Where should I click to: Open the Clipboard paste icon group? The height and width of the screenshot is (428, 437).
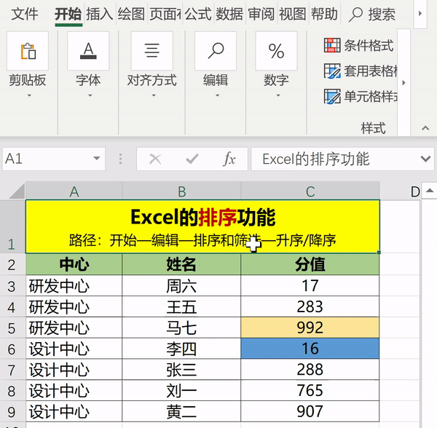click(28, 51)
